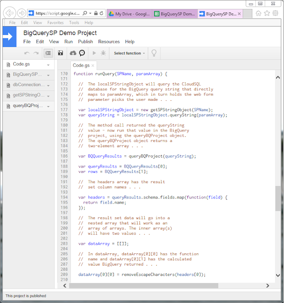The height and width of the screenshot is (303, 296).
Task: Click the Run play triangle icon
Action: click(x=94, y=53)
